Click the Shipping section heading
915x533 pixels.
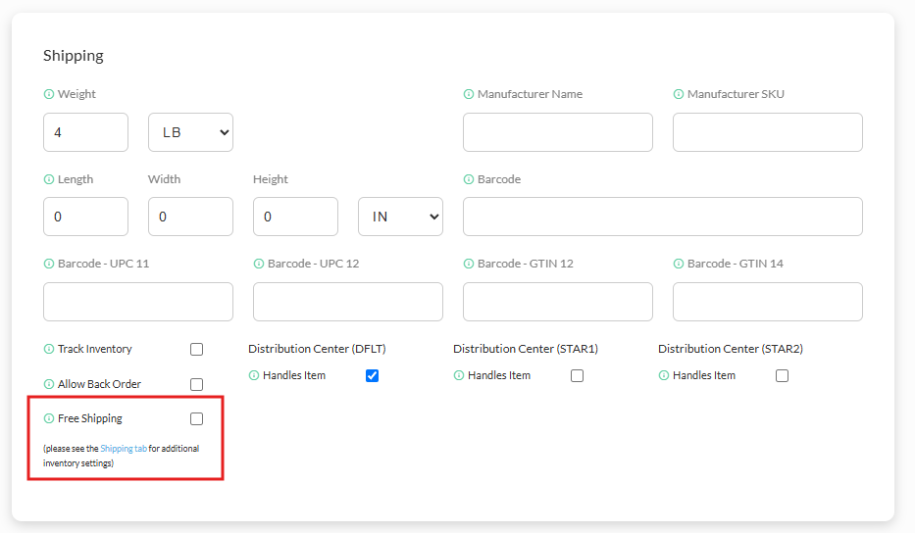[x=74, y=56]
